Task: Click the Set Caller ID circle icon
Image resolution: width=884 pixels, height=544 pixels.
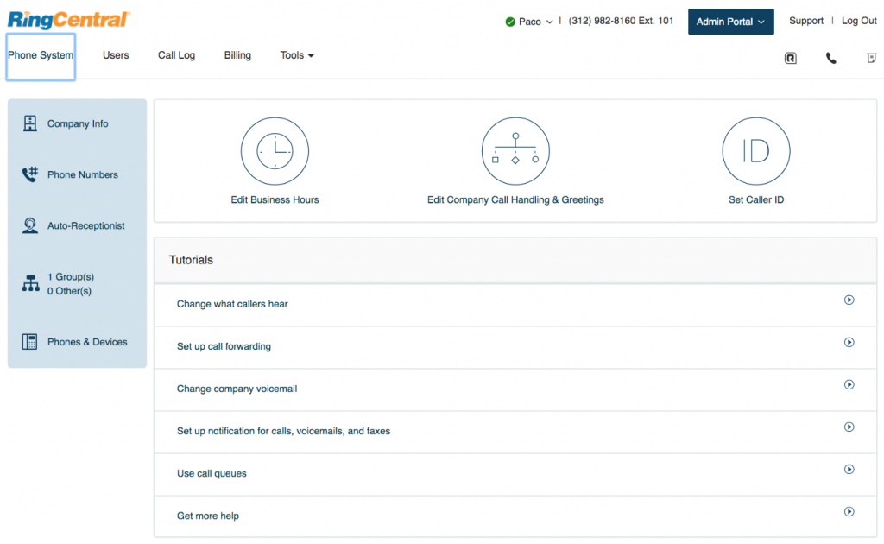Action: (x=756, y=151)
